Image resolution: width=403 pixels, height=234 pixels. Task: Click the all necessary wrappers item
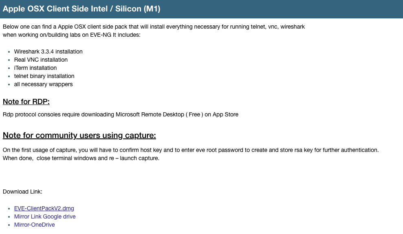[44, 84]
